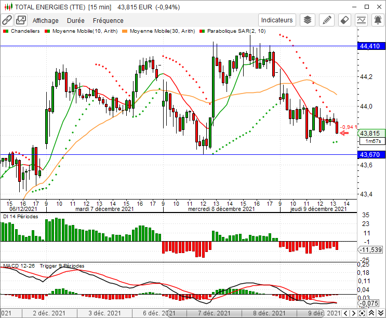Open the Fréquence menu
Screen dimensions: 386x318
108,21
